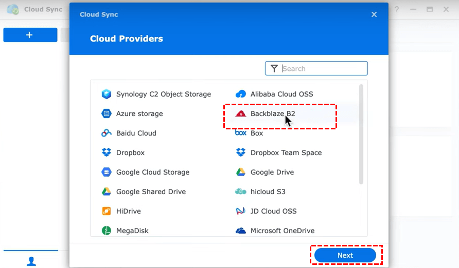
Task: Select the Google Cloud Storage icon
Action: click(x=107, y=172)
